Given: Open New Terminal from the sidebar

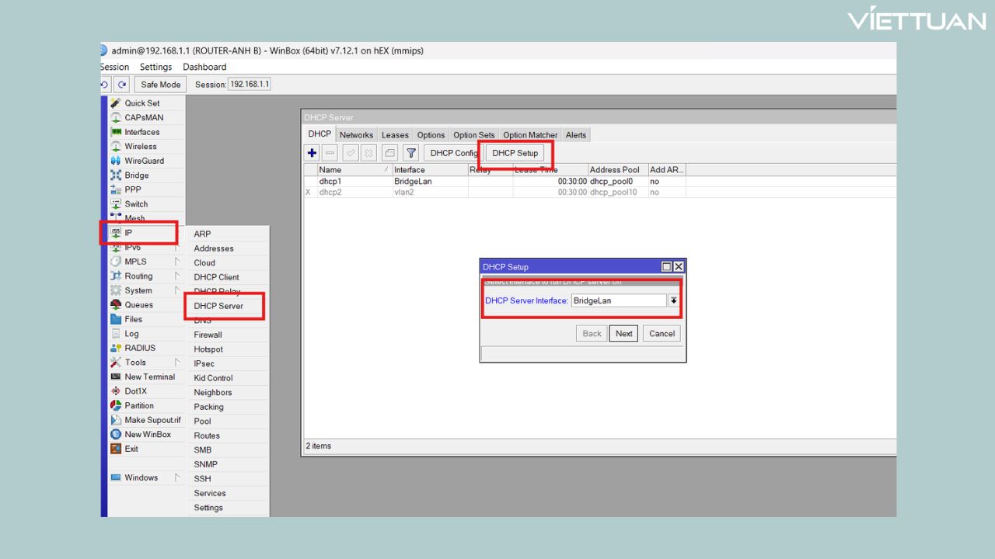Looking at the screenshot, I should [150, 377].
